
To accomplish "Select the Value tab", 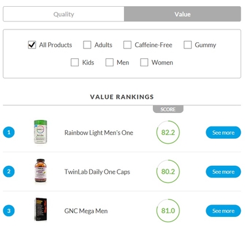I will (x=182, y=14).
